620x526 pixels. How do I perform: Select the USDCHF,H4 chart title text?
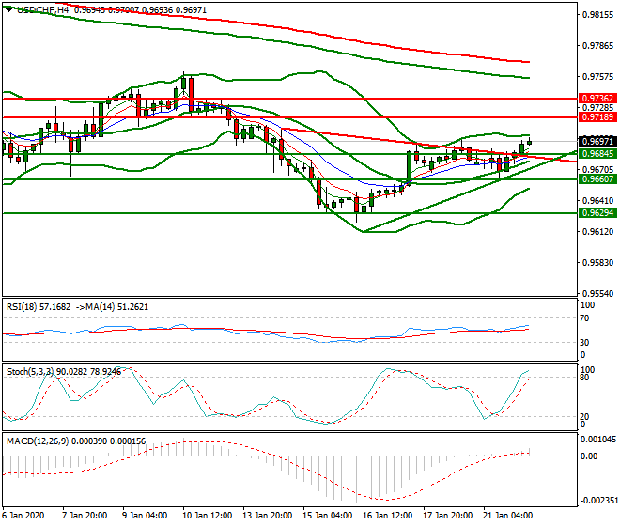[x=42, y=10]
